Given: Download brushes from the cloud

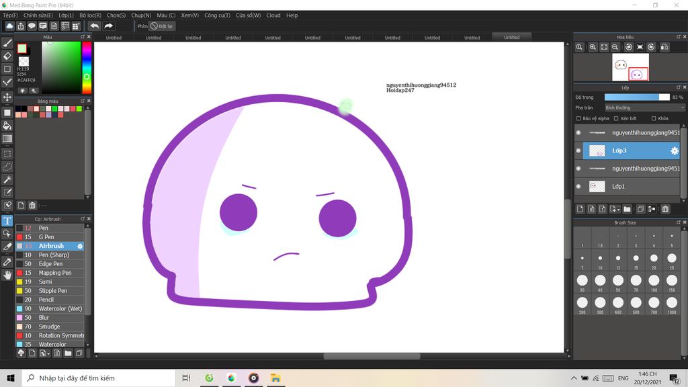Looking at the screenshot, I should [x=21, y=353].
